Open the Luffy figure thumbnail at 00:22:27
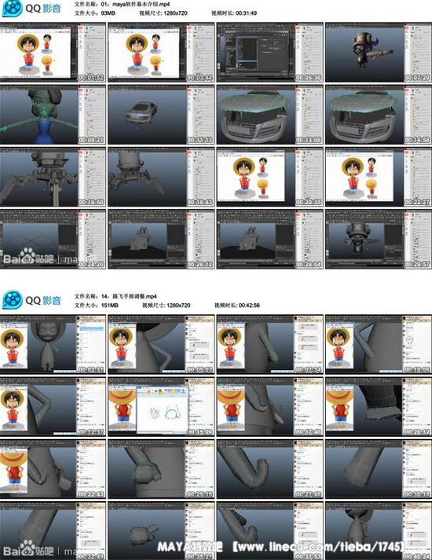This screenshot has width=432, height=560. pyautogui.click(x=379, y=177)
